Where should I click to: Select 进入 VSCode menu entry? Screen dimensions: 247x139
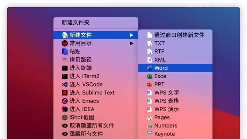point(96,84)
